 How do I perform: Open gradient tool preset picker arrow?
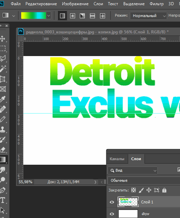pyautogui.click(x=14, y=16)
